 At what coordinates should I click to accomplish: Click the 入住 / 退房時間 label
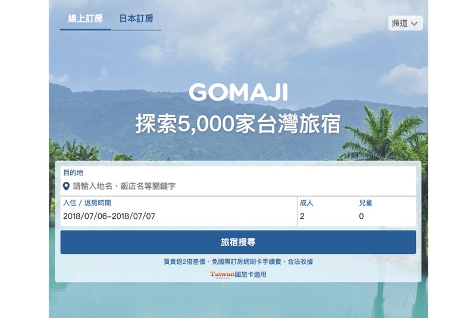87,203
